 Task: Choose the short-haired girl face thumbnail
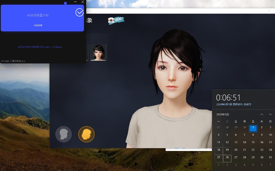(x=98, y=52)
